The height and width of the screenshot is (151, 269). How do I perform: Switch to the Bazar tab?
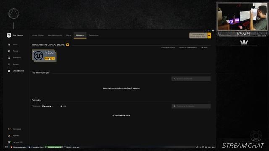69,35
